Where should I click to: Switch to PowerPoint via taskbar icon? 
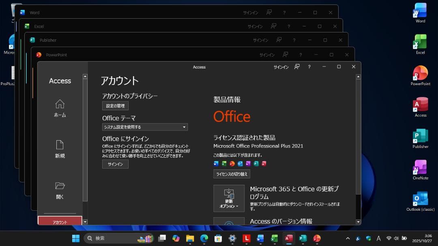[317, 238]
